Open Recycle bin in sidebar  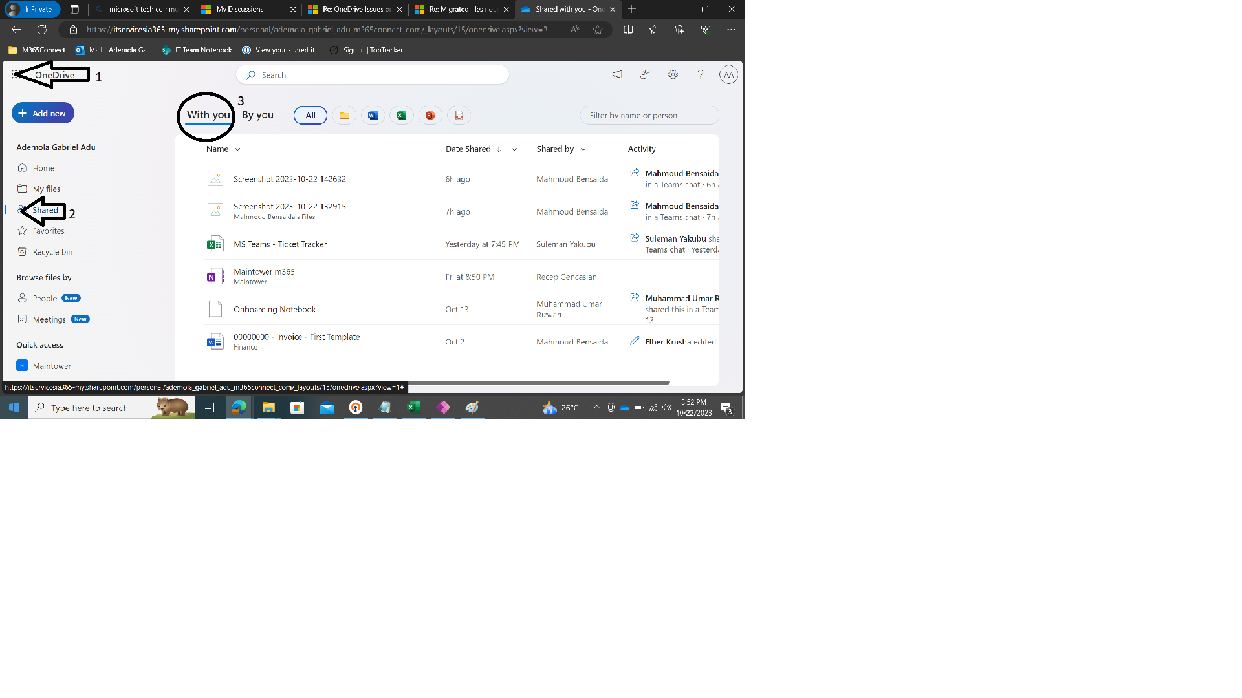click(x=52, y=252)
